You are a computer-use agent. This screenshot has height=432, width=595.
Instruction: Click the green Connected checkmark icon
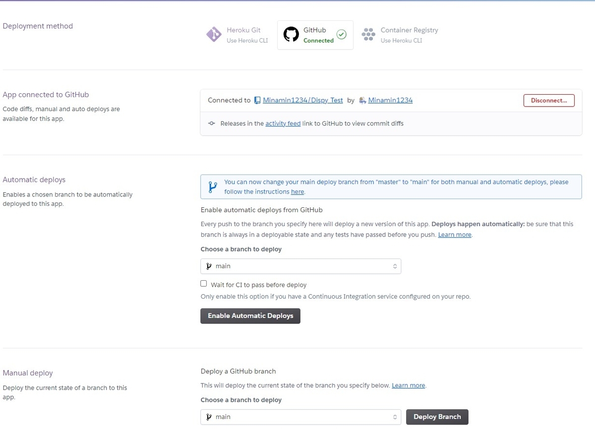(341, 35)
